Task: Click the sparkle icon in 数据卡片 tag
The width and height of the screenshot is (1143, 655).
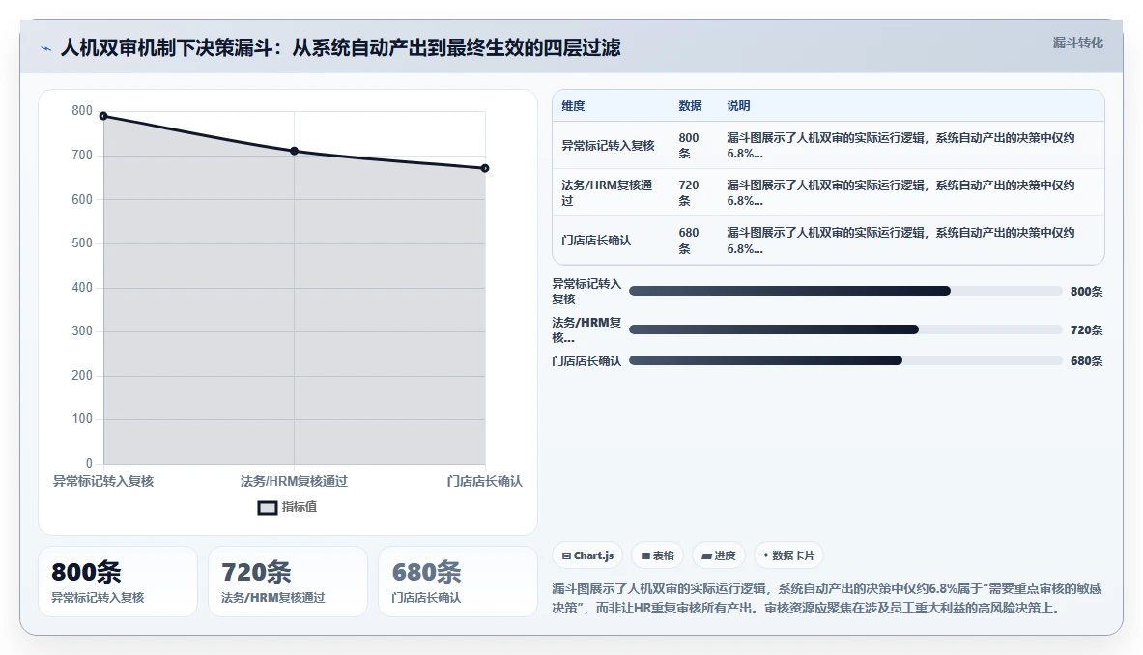Action: pos(766,555)
